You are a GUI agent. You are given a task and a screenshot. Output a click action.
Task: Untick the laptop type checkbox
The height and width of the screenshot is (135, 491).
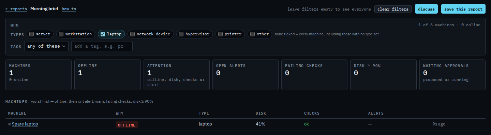point(103,34)
